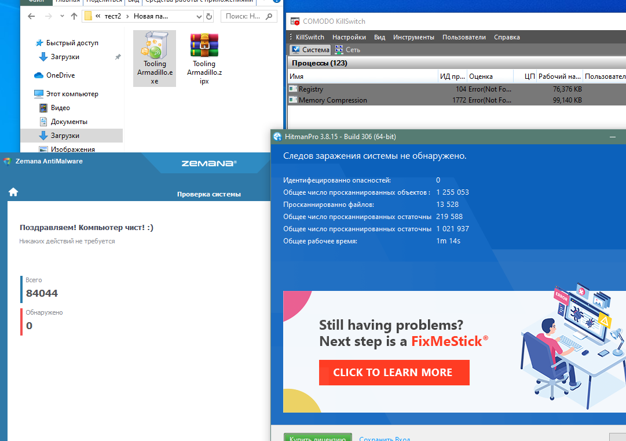The height and width of the screenshot is (441, 626).
Task: Open Вид menu in COMODO KillSwitch
Action: 379,37
